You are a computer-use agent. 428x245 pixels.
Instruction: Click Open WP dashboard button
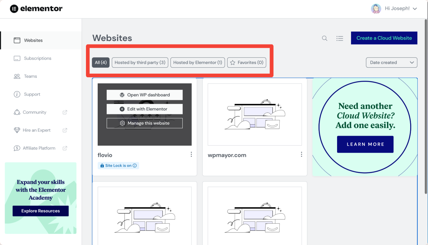click(144, 95)
